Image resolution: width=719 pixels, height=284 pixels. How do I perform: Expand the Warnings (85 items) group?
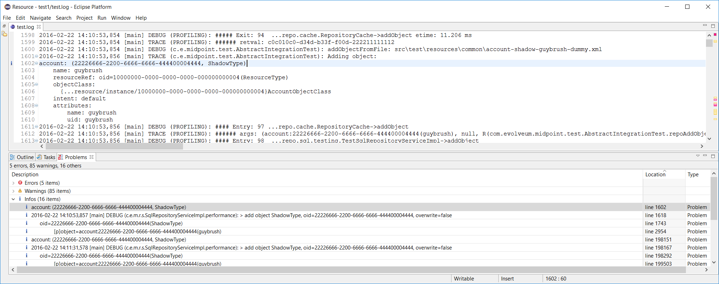pyautogui.click(x=13, y=191)
